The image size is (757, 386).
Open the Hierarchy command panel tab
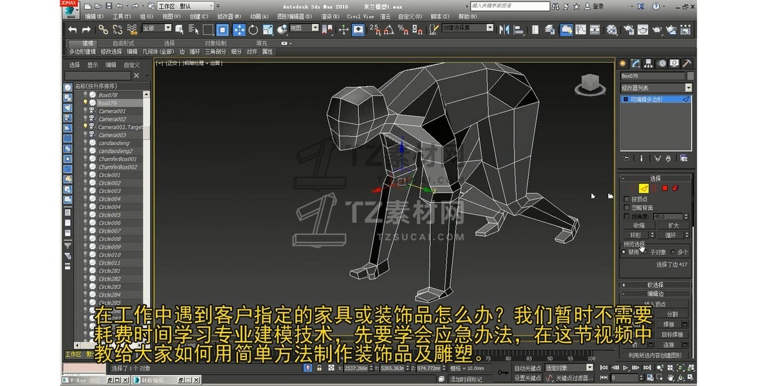648,63
